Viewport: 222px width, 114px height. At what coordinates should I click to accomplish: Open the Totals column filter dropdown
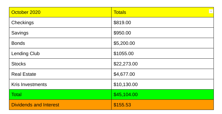pyautogui.click(x=211, y=11)
